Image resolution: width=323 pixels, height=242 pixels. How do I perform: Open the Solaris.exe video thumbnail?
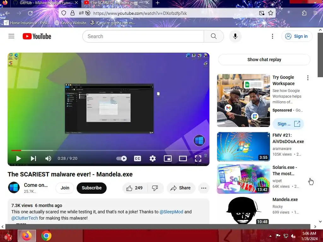243,179
